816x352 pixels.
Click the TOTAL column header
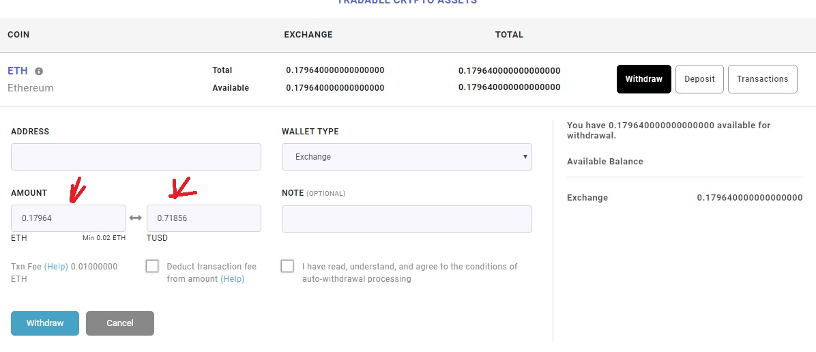509,35
